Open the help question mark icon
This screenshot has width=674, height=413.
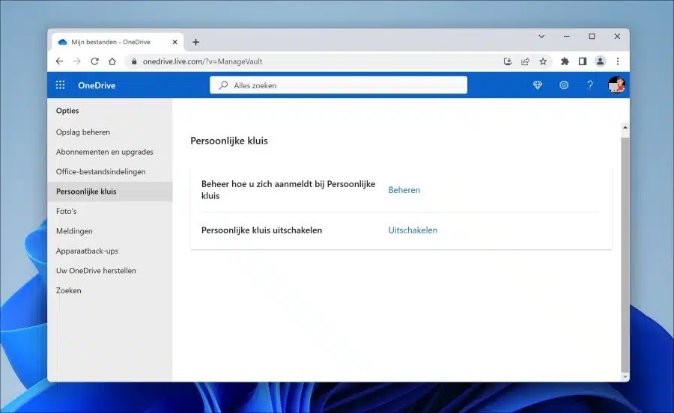point(590,85)
